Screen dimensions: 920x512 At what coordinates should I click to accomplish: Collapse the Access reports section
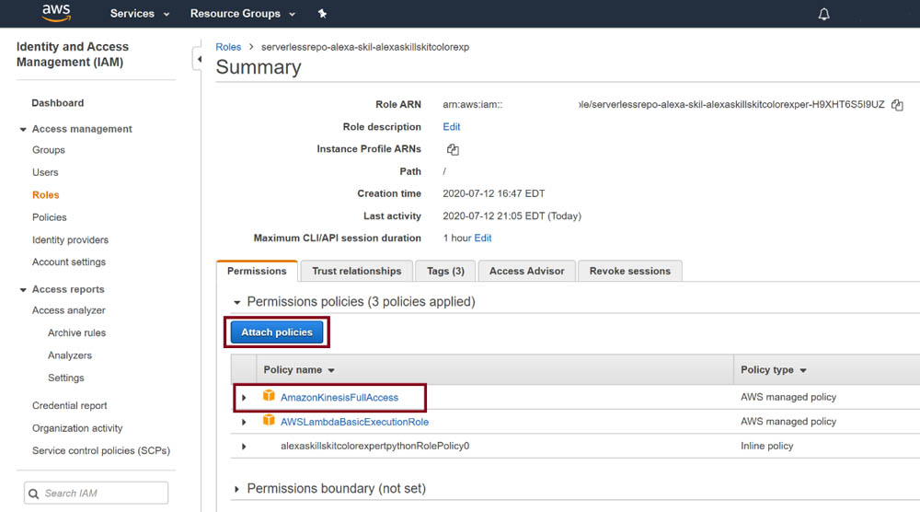[x=23, y=289]
